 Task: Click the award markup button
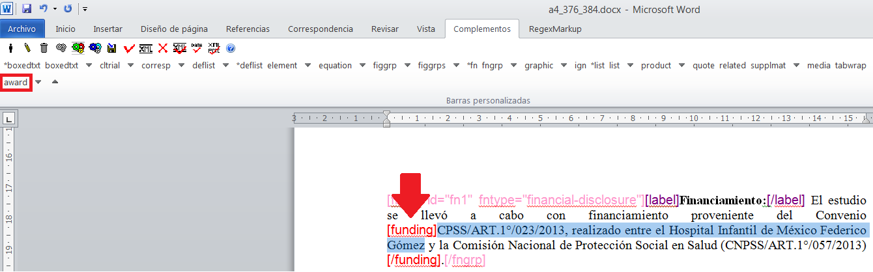16,83
